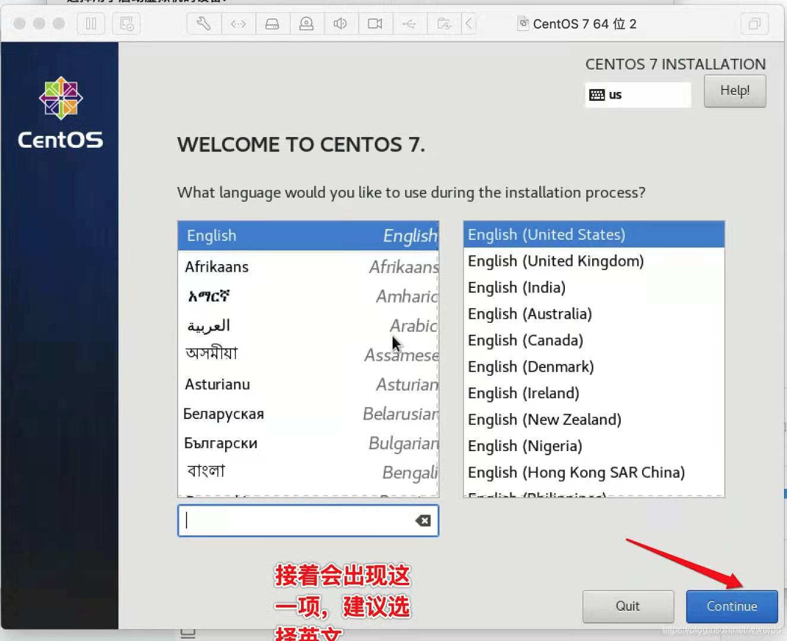Choose English (United States) locale
This screenshot has height=641, width=787.
point(594,234)
